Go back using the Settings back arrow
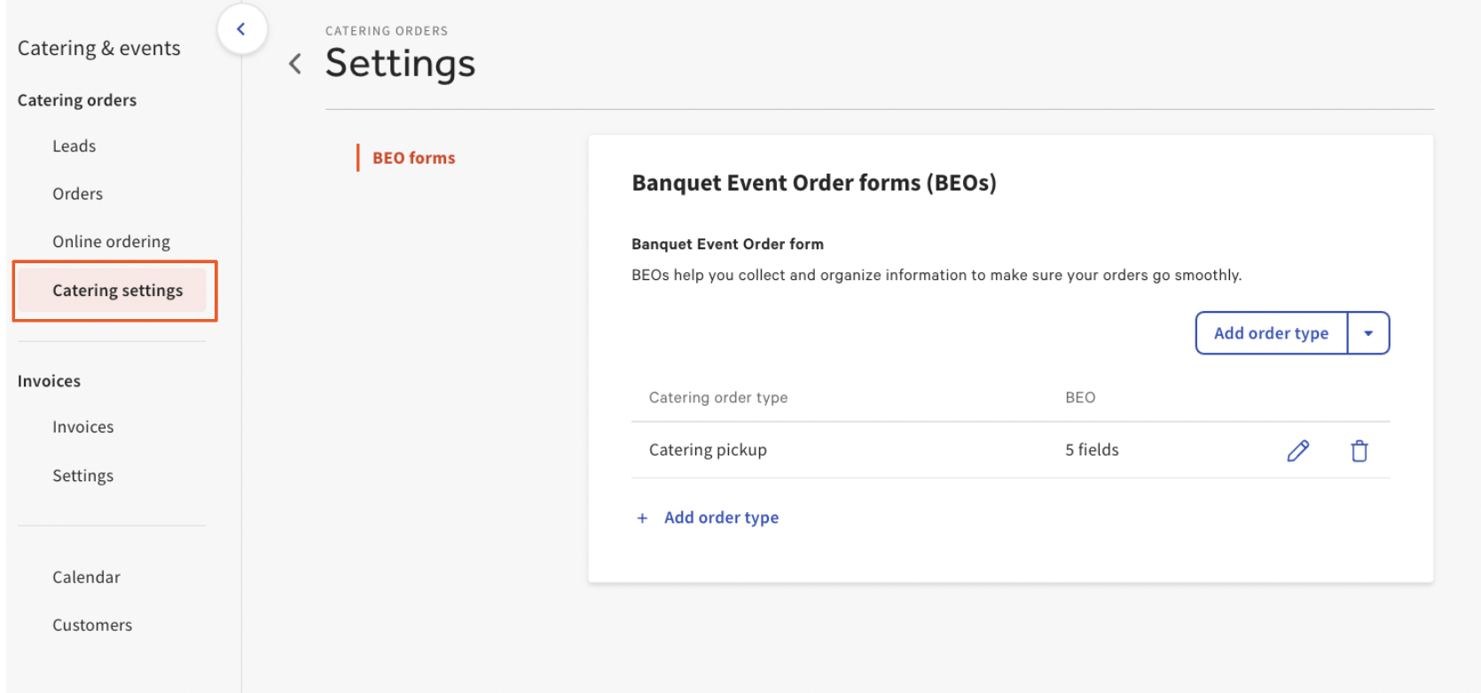Screen dimensions: 1481x693 tap(295, 63)
